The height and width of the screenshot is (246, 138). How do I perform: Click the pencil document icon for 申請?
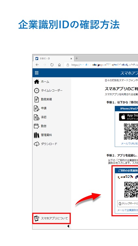[x=37, y=108]
